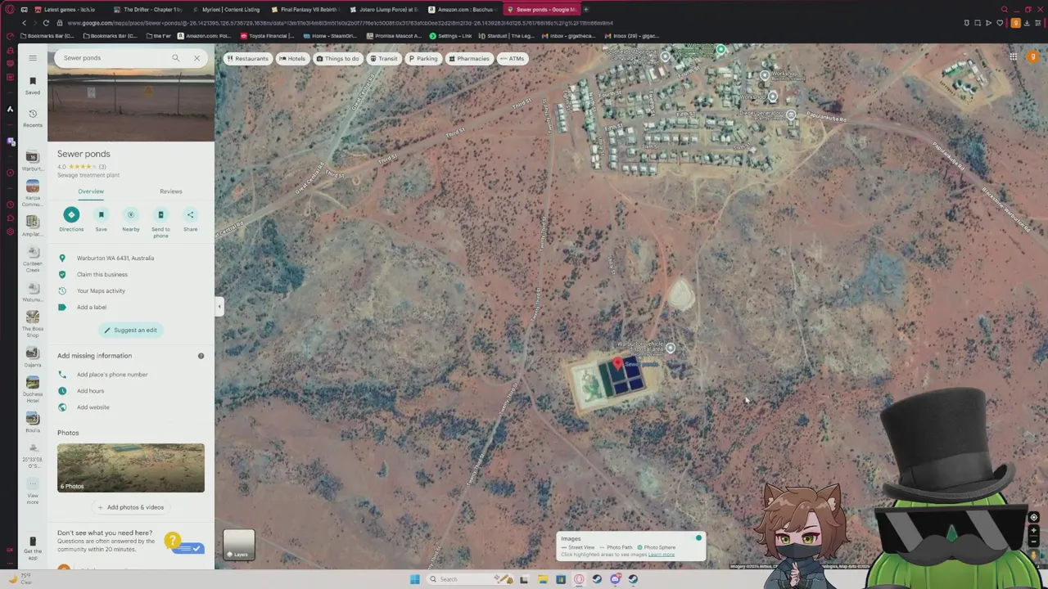This screenshot has width=1048, height=589.
Task: Open File Explorer from the taskbar
Action: pyautogui.click(x=542, y=579)
